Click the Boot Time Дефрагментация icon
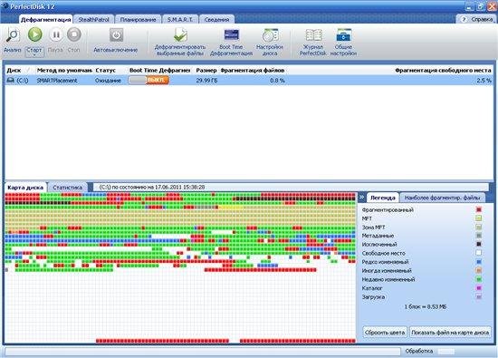The width and height of the screenshot is (498, 358). coord(232,35)
